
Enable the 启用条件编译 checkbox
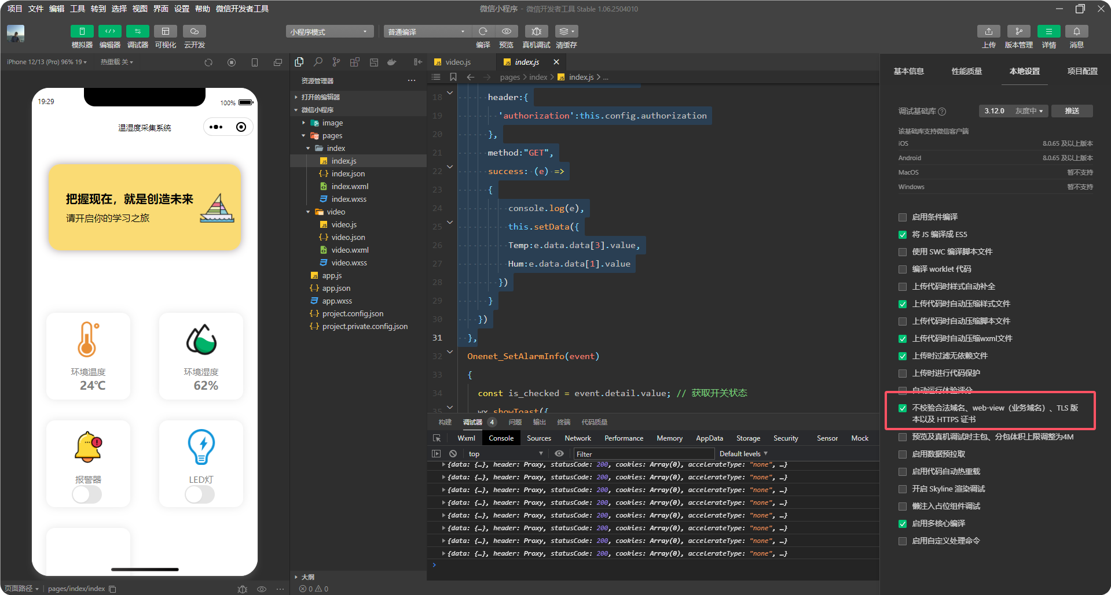902,217
